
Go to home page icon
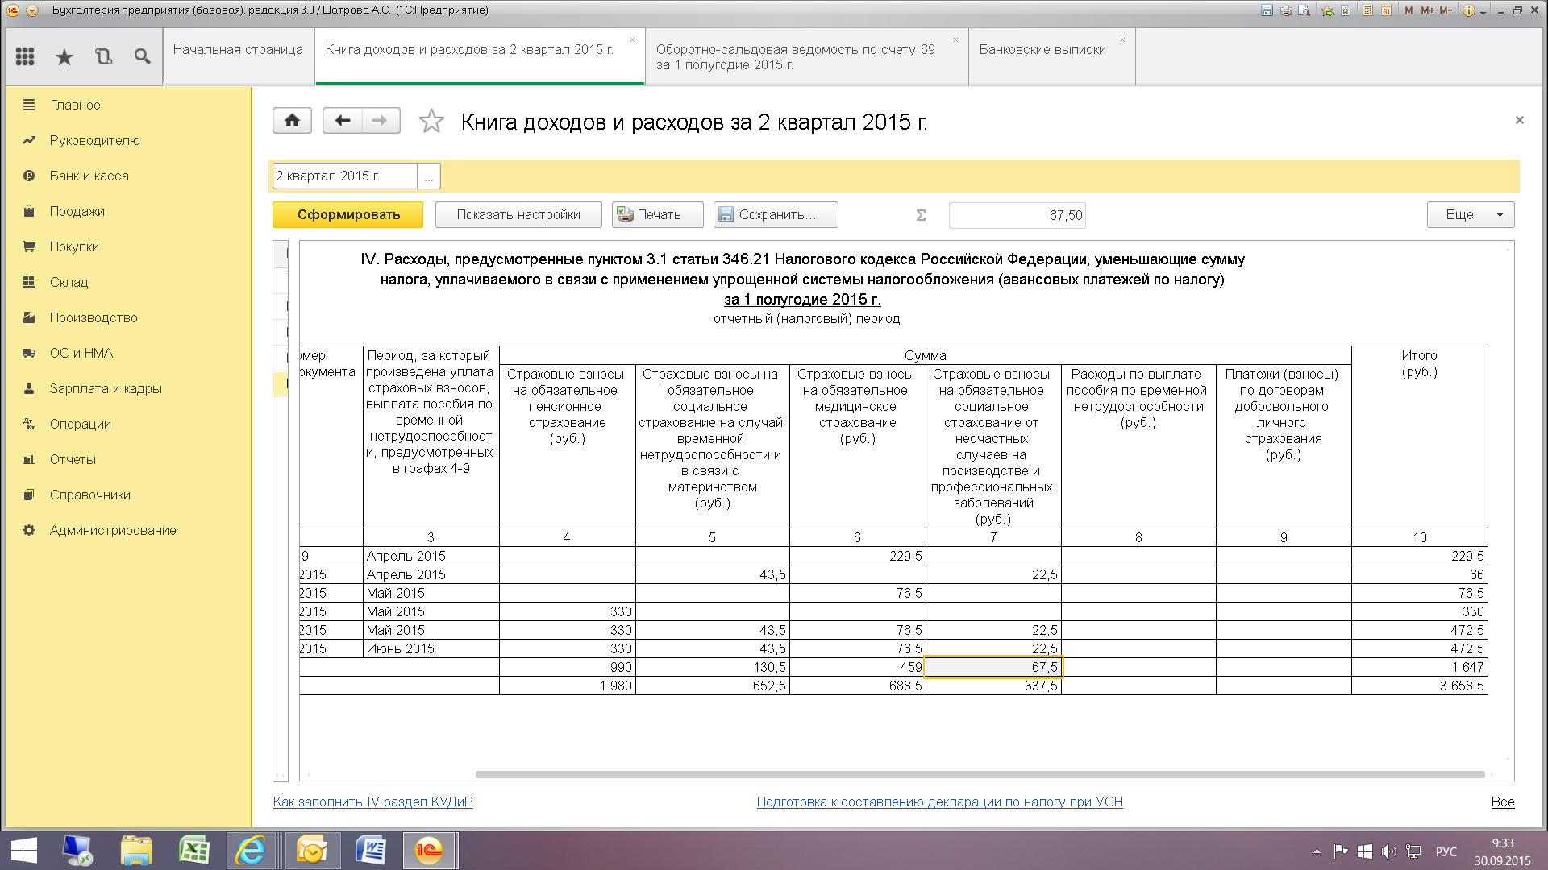point(292,121)
